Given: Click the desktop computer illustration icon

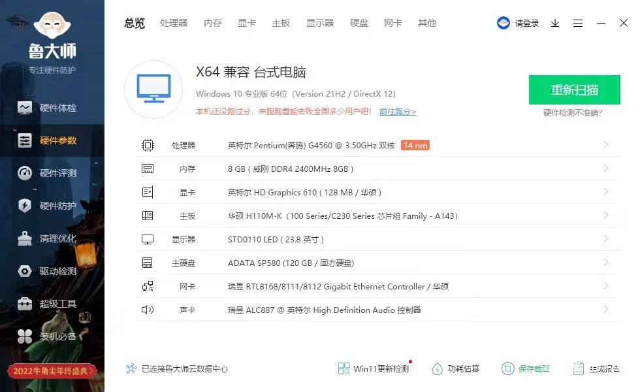Looking at the screenshot, I should [x=153, y=90].
